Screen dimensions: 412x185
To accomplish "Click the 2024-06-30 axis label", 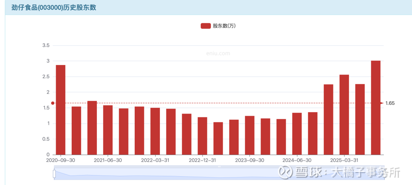I will [x=297, y=160].
